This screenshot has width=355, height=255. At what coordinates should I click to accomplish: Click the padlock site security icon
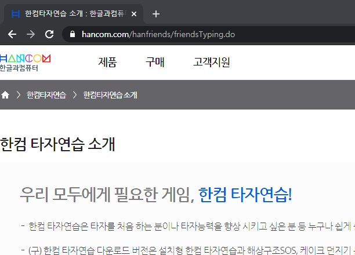tap(73, 34)
